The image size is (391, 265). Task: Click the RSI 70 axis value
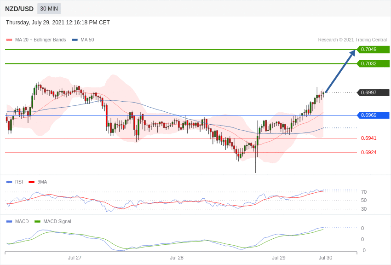(x=364, y=192)
